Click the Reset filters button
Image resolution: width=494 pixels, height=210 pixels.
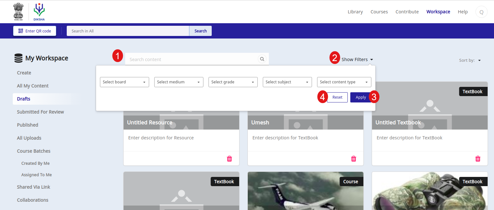pos(337,97)
